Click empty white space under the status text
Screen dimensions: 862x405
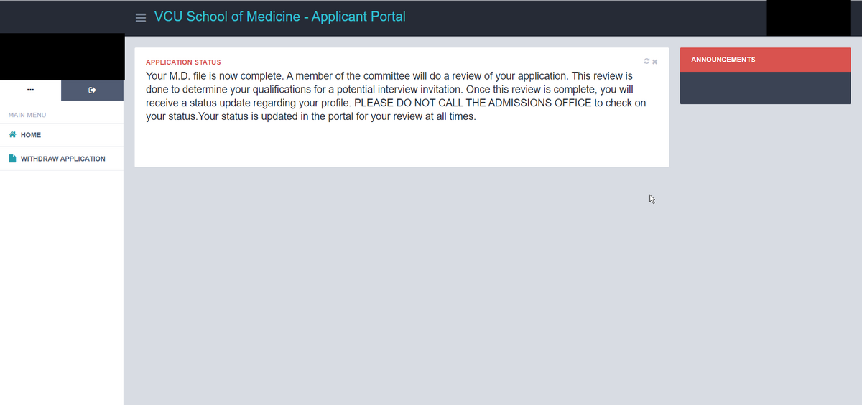(x=402, y=145)
